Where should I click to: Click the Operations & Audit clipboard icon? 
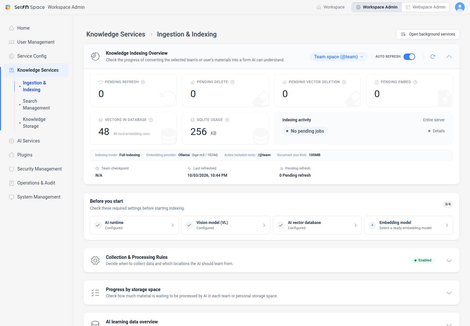tap(12, 183)
